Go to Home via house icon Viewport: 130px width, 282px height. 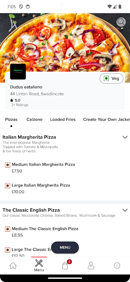pos(13,265)
